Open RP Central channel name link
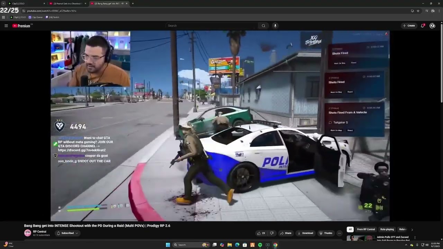443x249 pixels. (39, 232)
